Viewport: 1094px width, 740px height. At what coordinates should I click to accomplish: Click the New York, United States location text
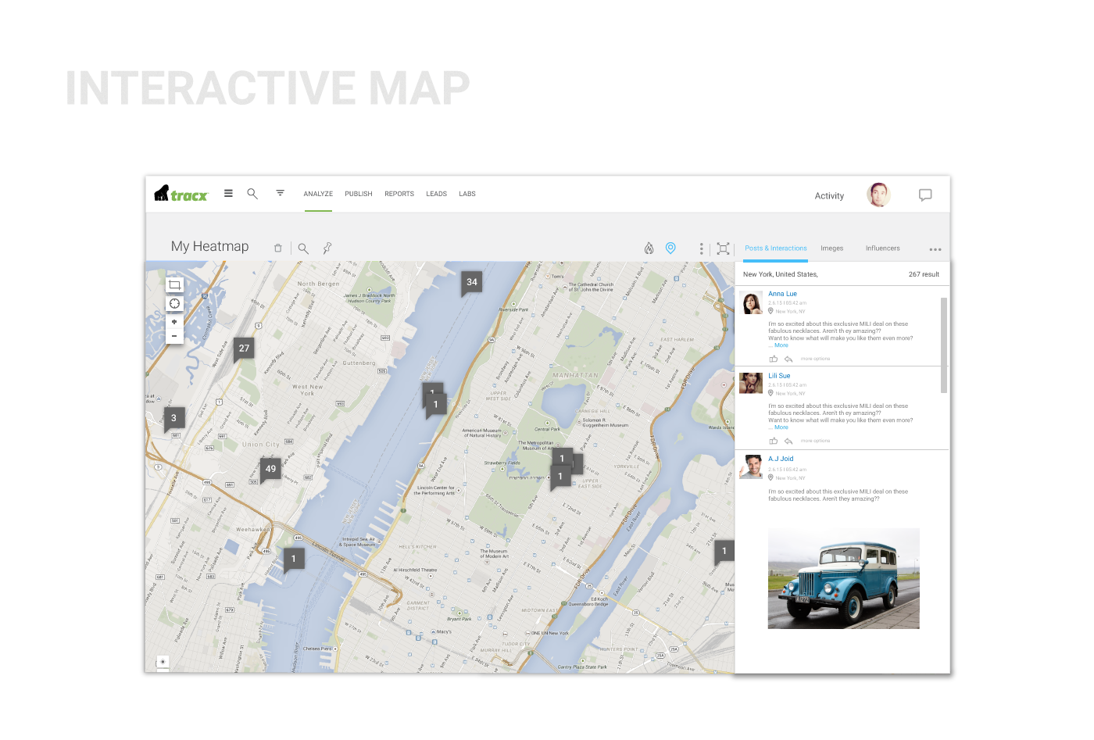(x=780, y=274)
